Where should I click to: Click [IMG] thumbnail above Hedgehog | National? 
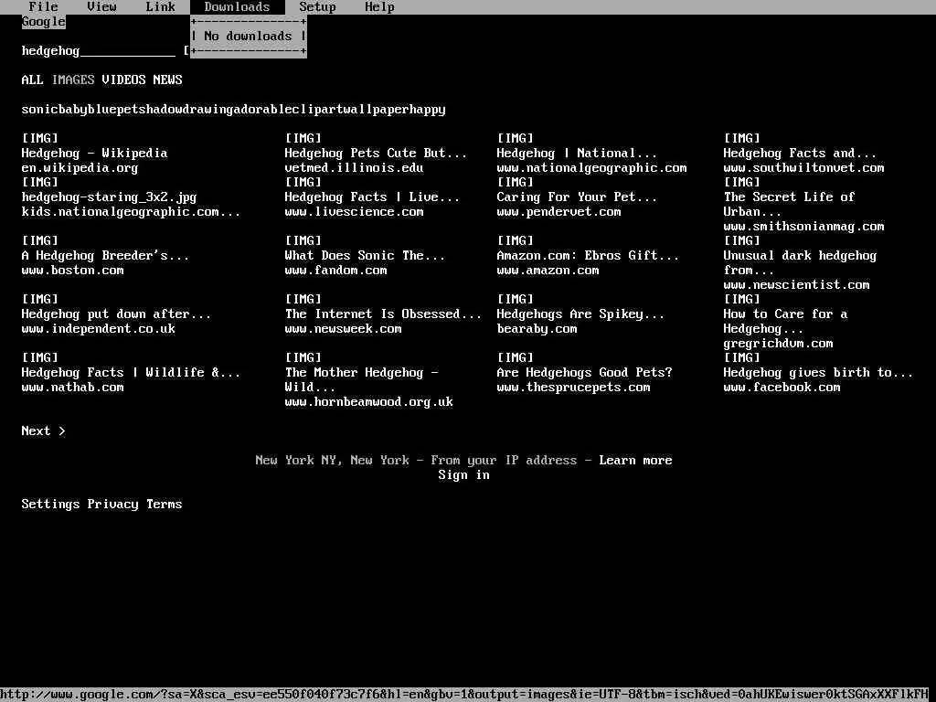(516, 139)
